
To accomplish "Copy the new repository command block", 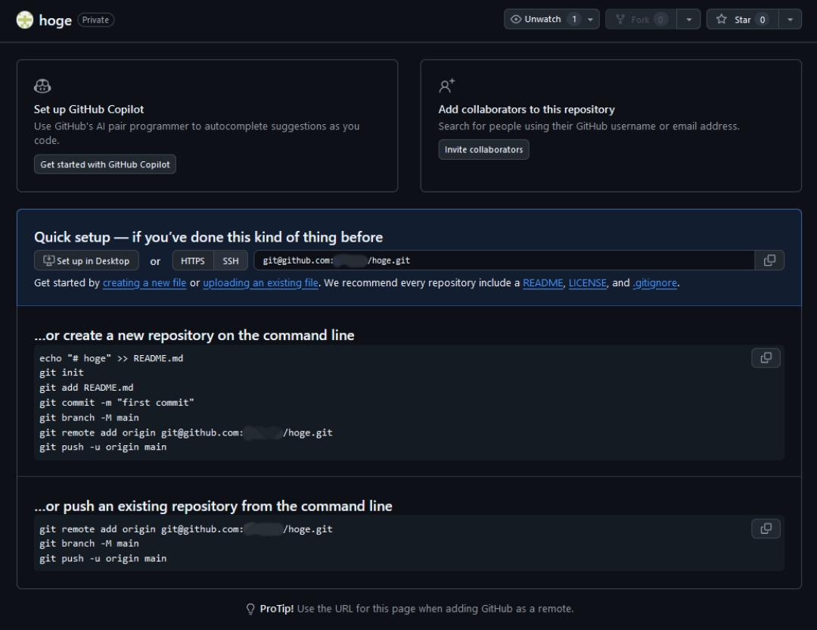I will pyautogui.click(x=766, y=358).
